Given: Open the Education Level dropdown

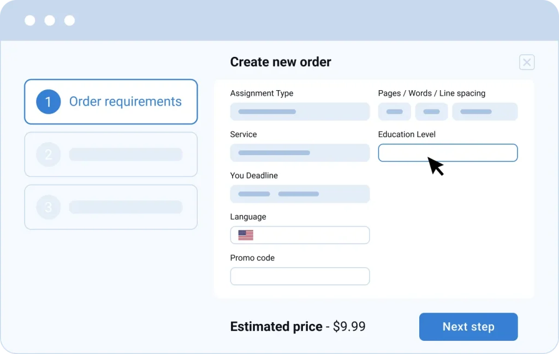Looking at the screenshot, I should [x=448, y=153].
